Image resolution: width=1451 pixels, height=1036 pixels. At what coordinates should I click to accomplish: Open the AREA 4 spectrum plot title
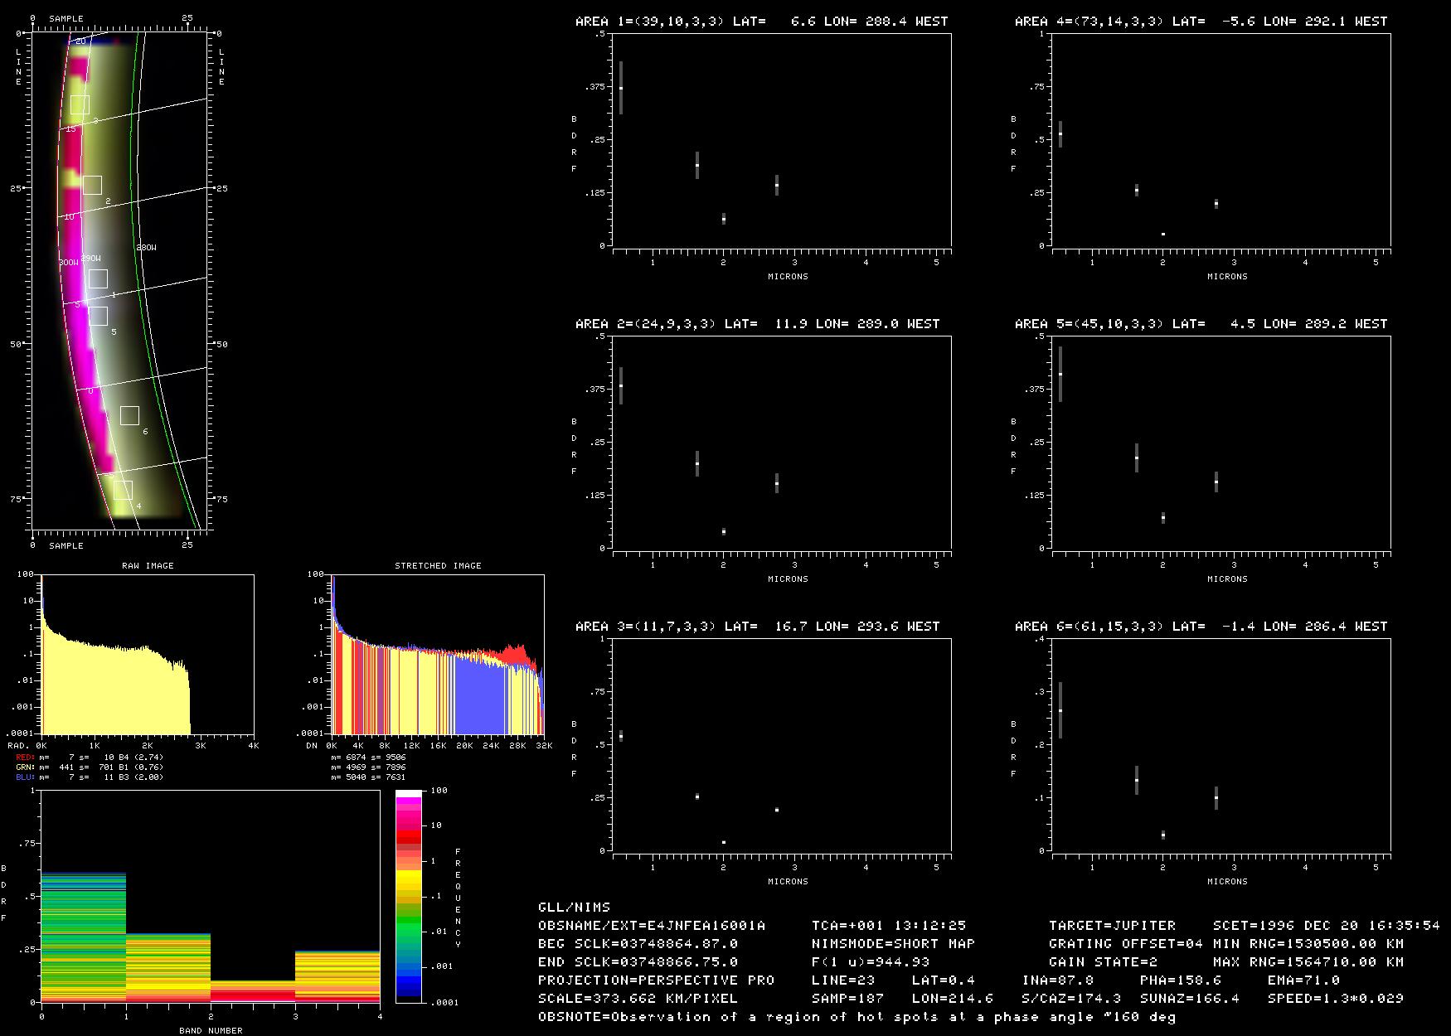pos(1201,22)
